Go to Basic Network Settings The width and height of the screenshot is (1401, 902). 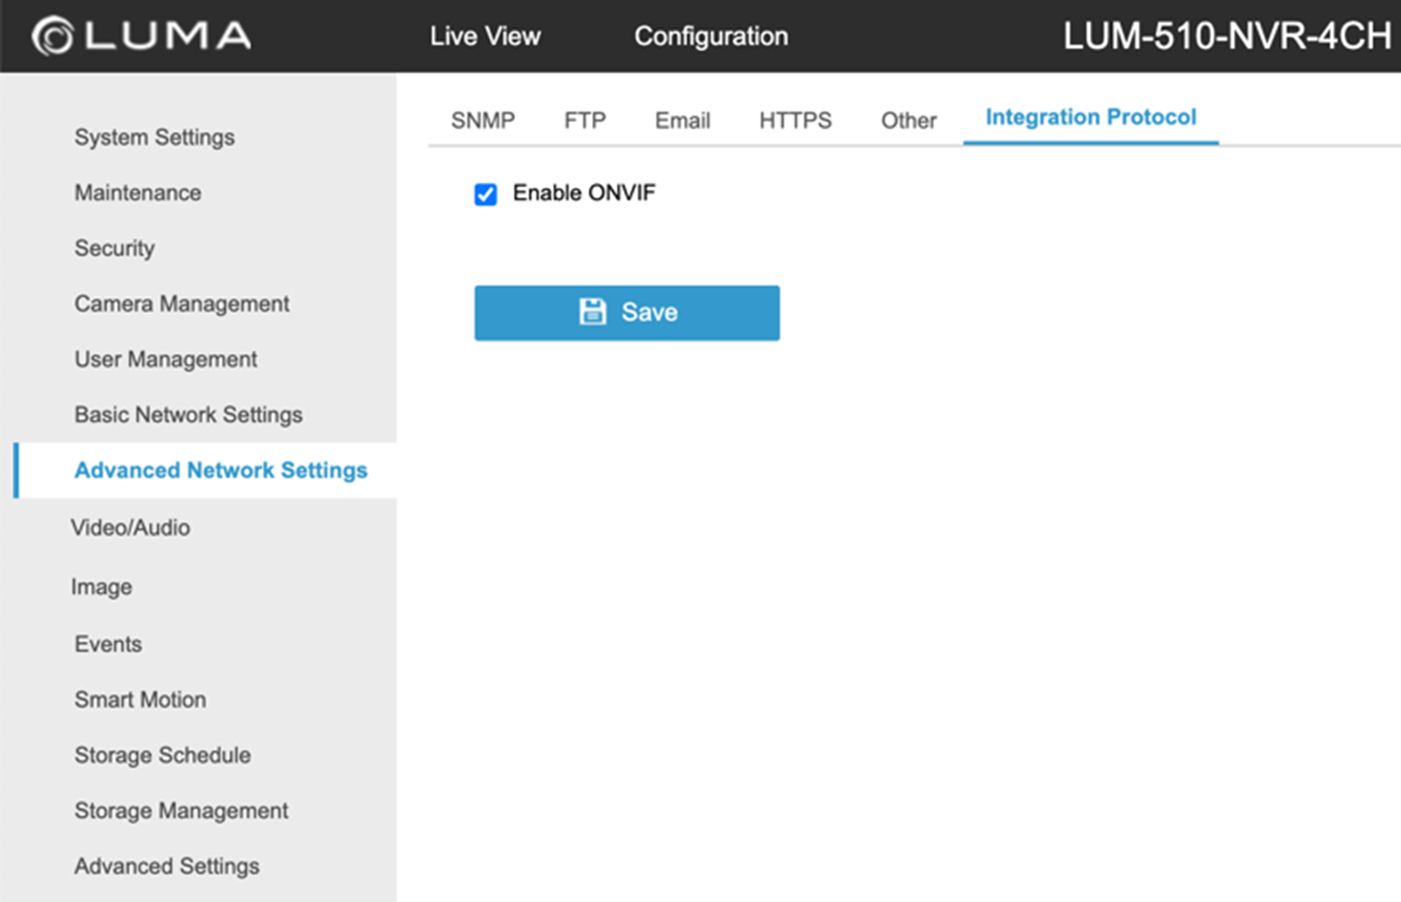(187, 414)
